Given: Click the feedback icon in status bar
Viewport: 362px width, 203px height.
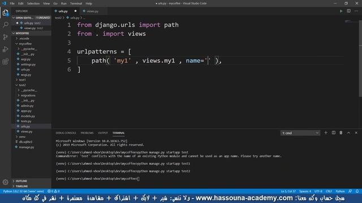Looking at the screenshot, I should click(350, 191).
